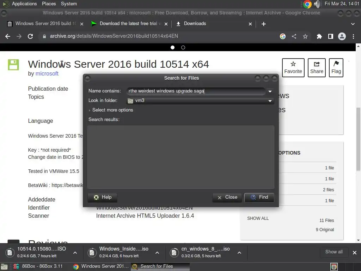361x271 pixels.
Task: Click the forward navigation arrow in Chrome
Action: pos(19,36)
